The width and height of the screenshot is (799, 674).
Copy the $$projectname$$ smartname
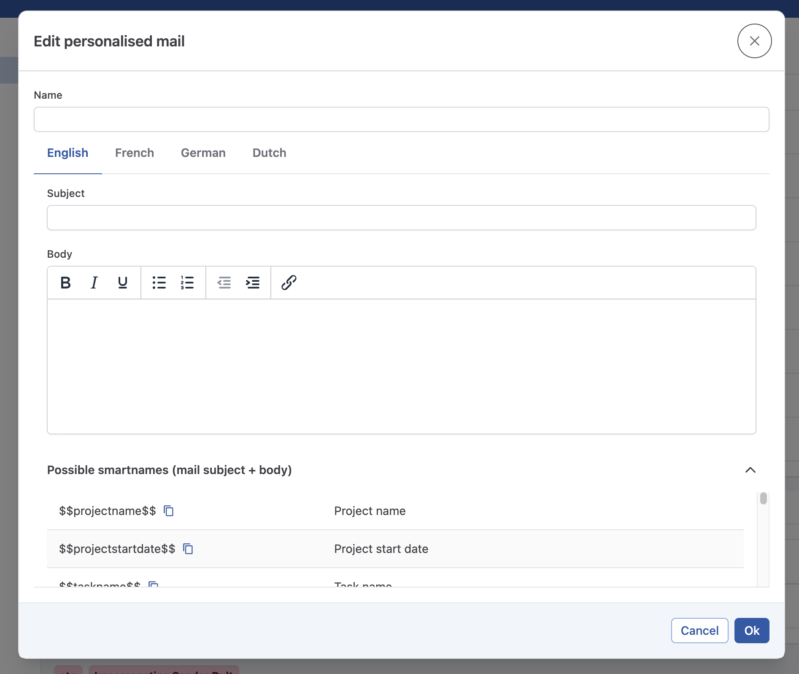pos(169,511)
